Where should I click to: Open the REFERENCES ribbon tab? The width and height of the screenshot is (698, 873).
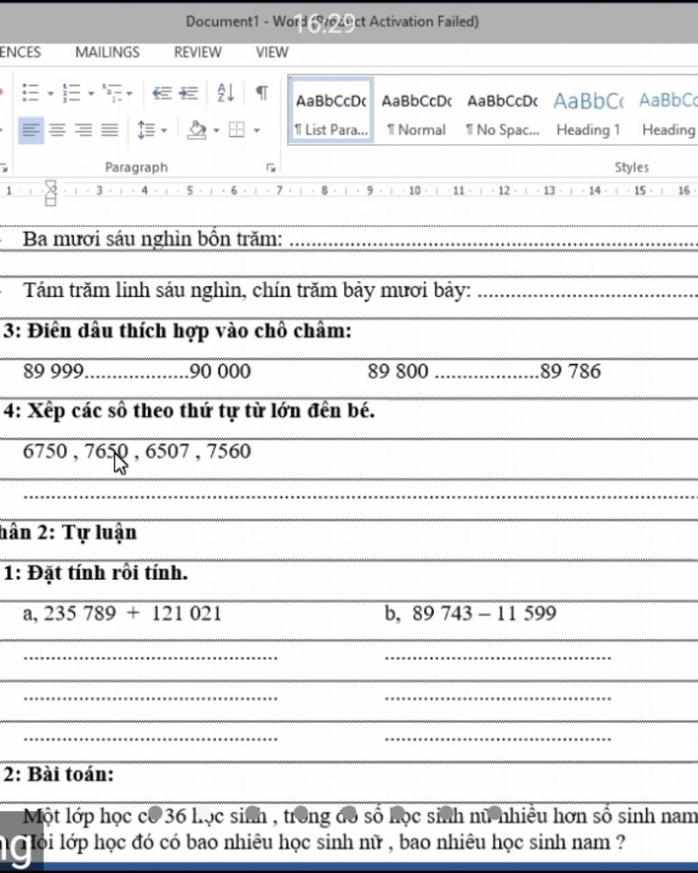[20, 53]
